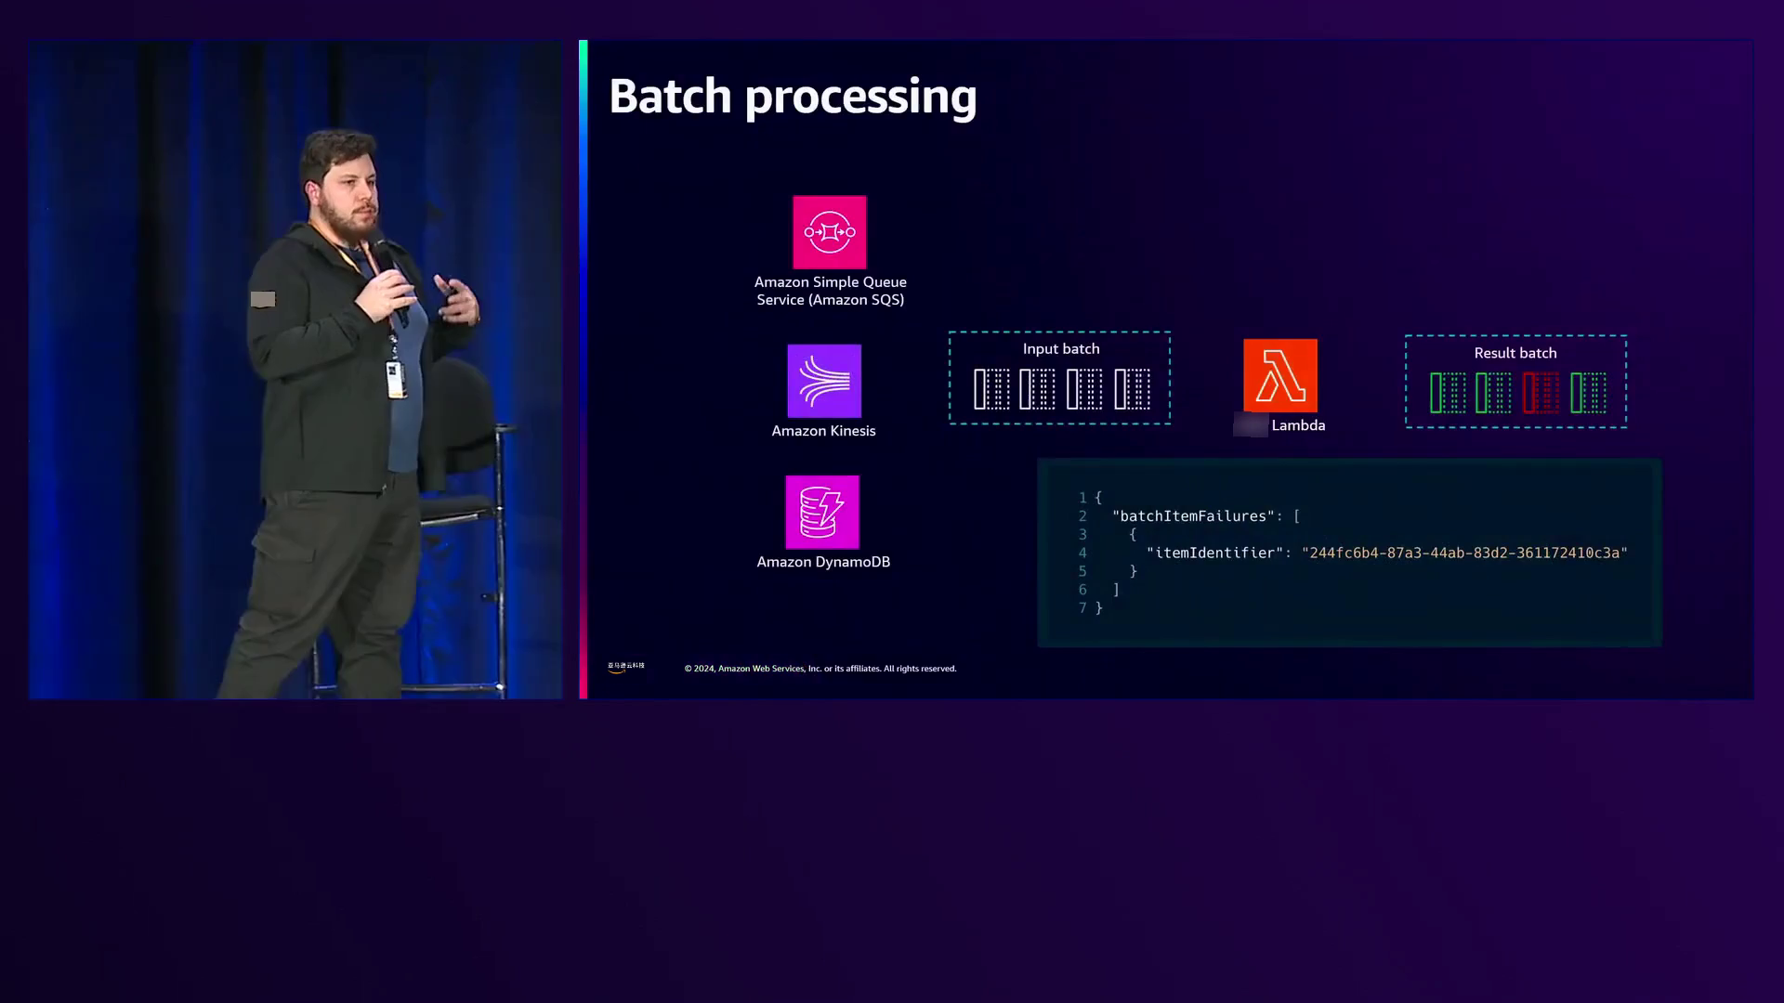Viewport: 1784px width, 1003px height.
Task: Click the "Lambda" label under the icon
Action: pos(1298,425)
